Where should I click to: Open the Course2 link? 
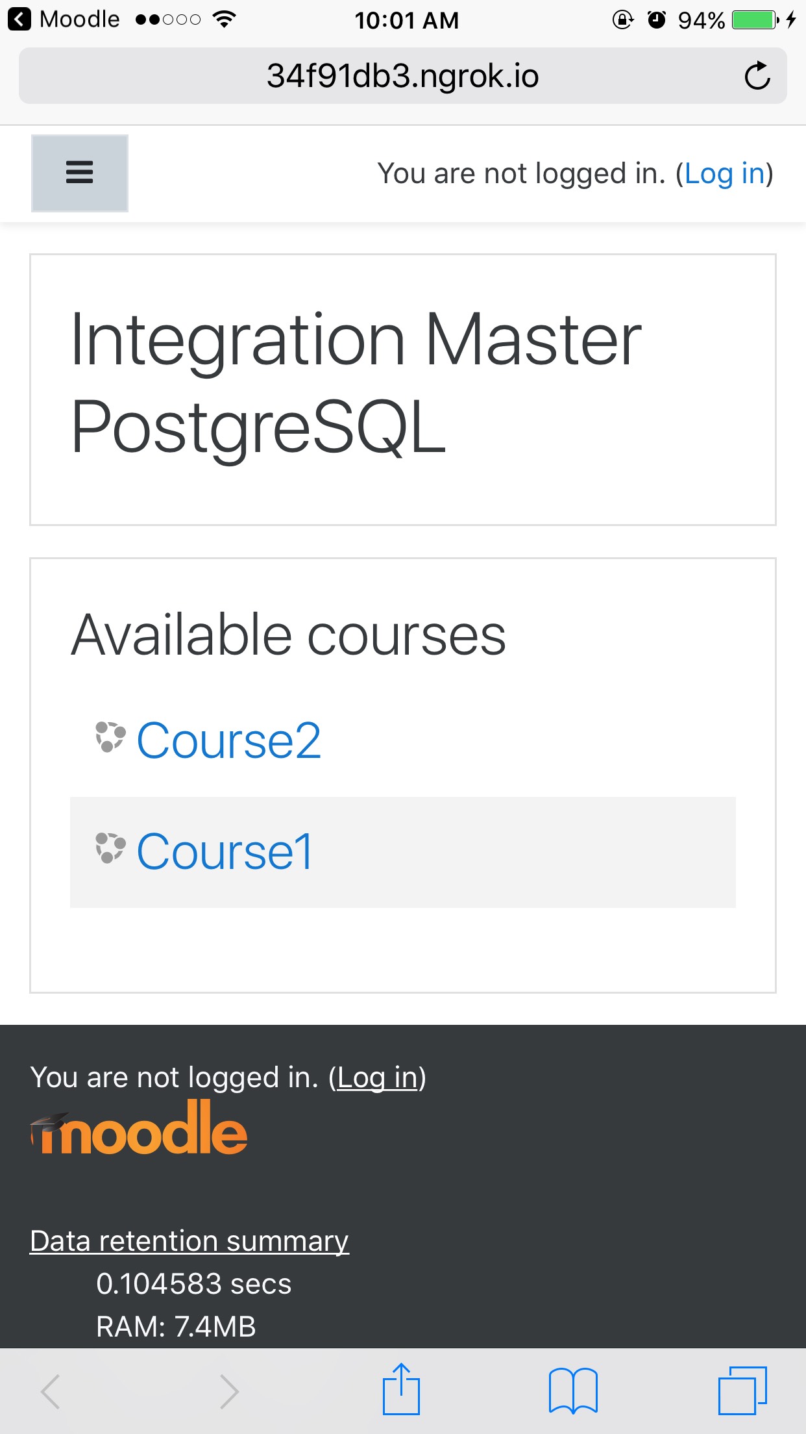(x=228, y=740)
